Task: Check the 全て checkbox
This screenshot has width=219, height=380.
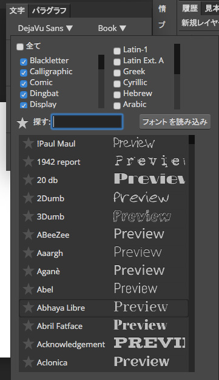Action: coord(20,47)
